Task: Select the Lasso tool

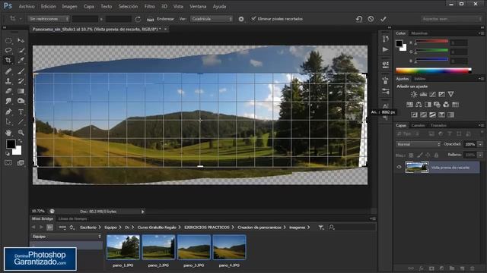Action: 8,51
